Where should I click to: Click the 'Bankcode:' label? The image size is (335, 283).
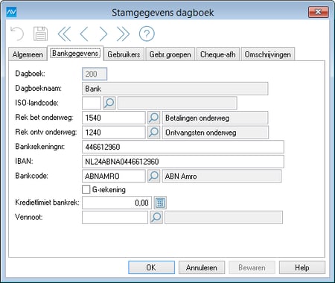31,176
